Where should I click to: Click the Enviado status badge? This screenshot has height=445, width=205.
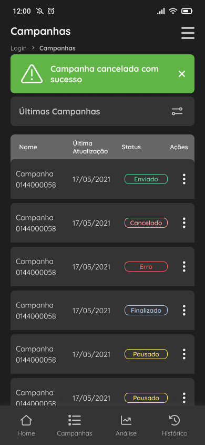coord(146,179)
